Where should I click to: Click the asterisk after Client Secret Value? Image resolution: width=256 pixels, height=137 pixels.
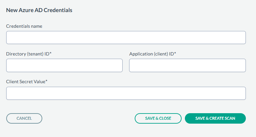pyautogui.click(x=47, y=81)
